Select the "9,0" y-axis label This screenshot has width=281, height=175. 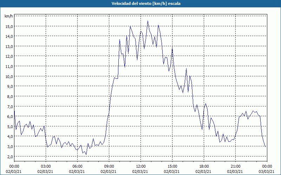(x=10, y=86)
